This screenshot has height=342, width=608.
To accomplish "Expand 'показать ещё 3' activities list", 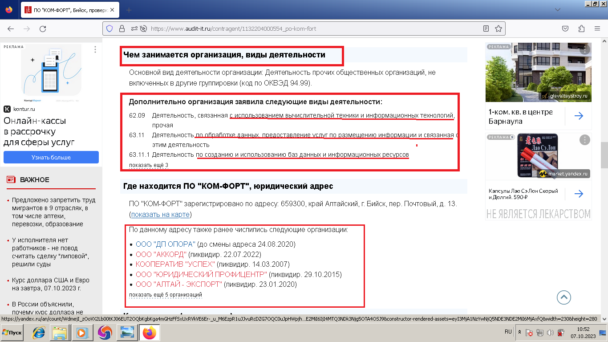I will click(148, 165).
